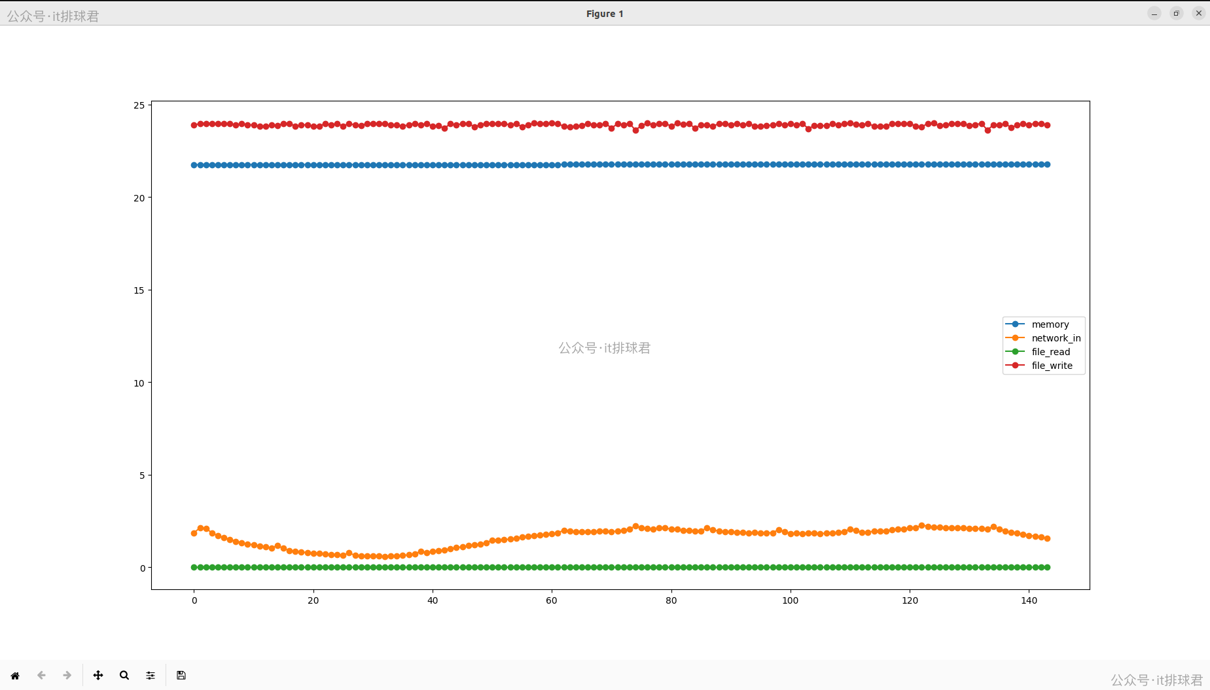Image resolution: width=1210 pixels, height=690 pixels.
Task: Close the Figure 1 window
Action: (x=1199, y=14)
